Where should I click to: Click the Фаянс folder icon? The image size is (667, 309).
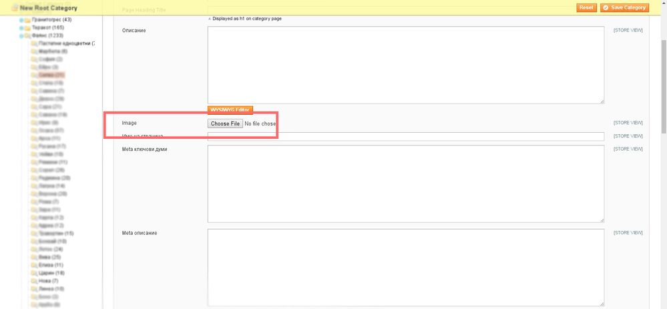tap(27, 35)
